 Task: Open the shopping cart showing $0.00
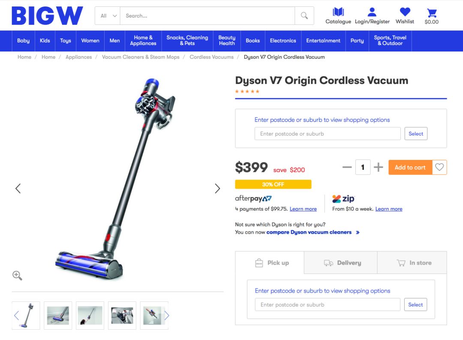432,13
